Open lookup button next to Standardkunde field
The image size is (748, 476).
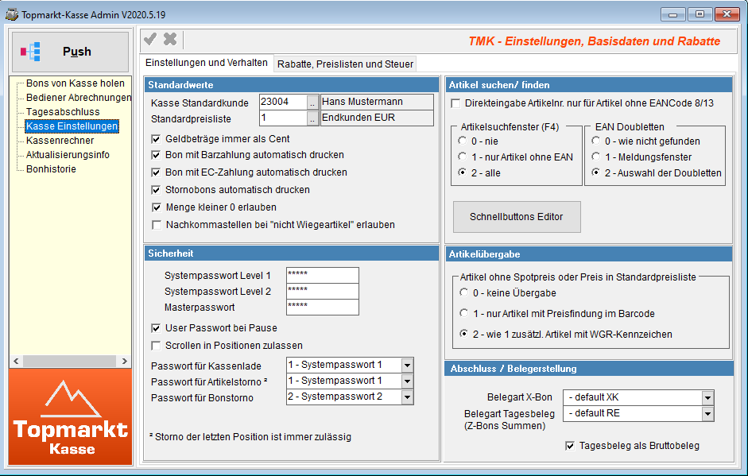point(312,102)
